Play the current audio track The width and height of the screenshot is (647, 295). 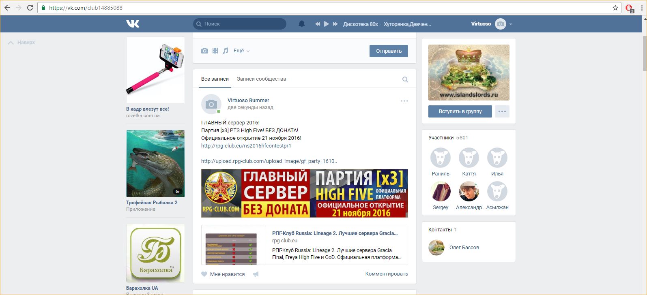click(x=327, y=24)
